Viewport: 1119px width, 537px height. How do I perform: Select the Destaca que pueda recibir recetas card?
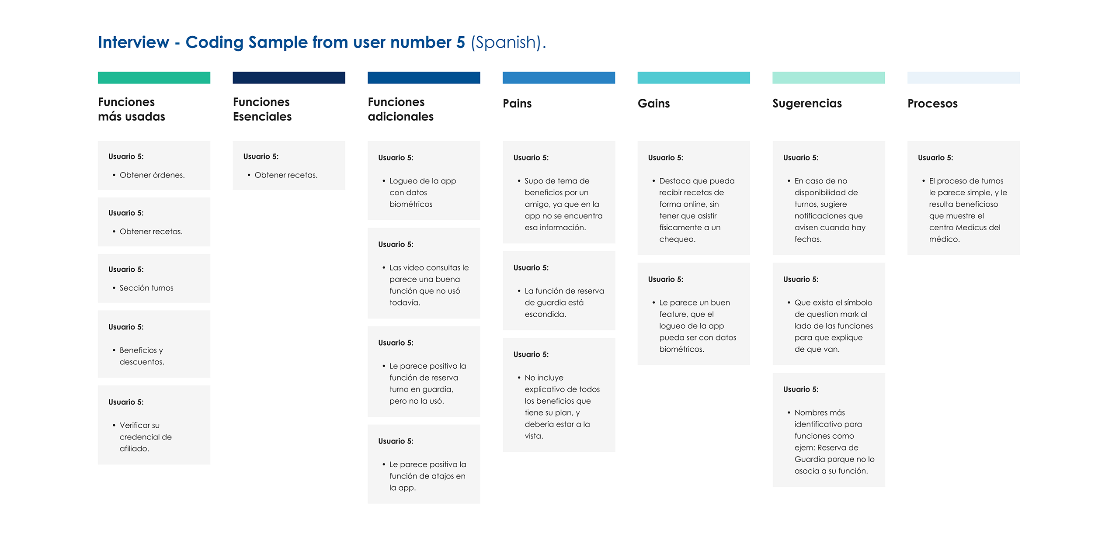click(693, 198)
